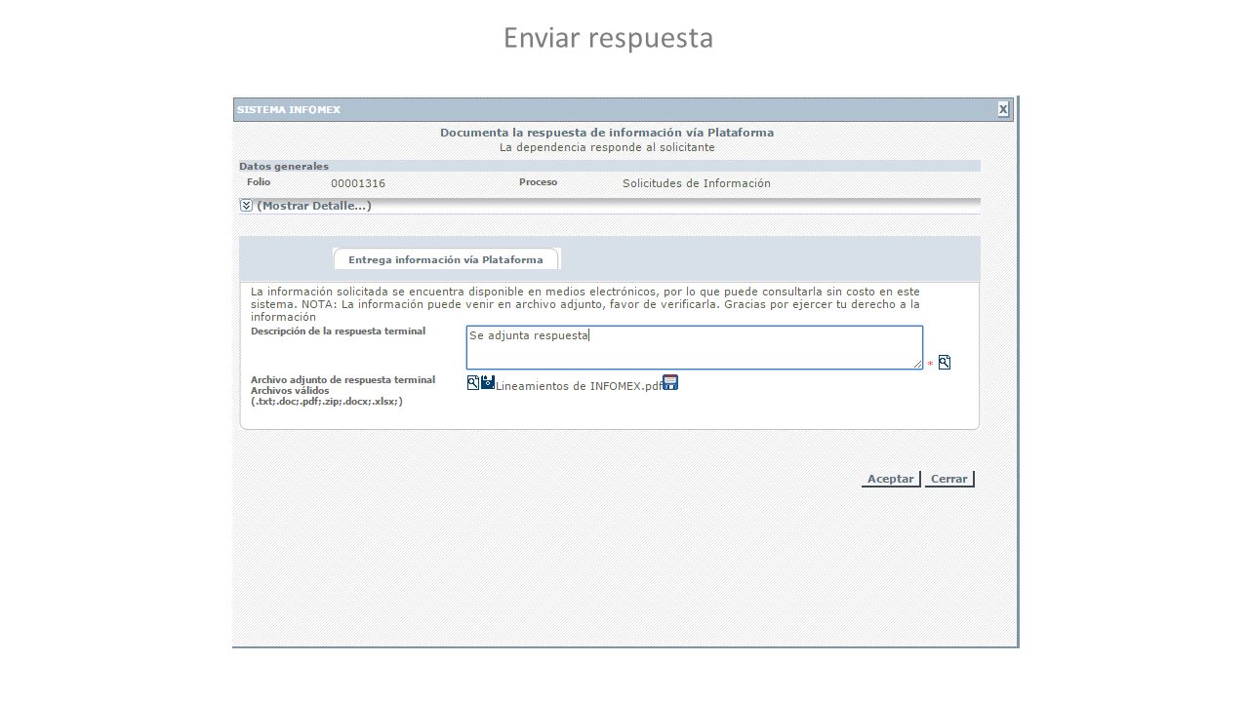Focus the Descripción de la respuesta terminal textbox
This screenshot has height=702, width=1249.
694,347
